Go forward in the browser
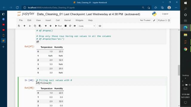The height and width of the screenshot is (107, 191). (11, 8)
